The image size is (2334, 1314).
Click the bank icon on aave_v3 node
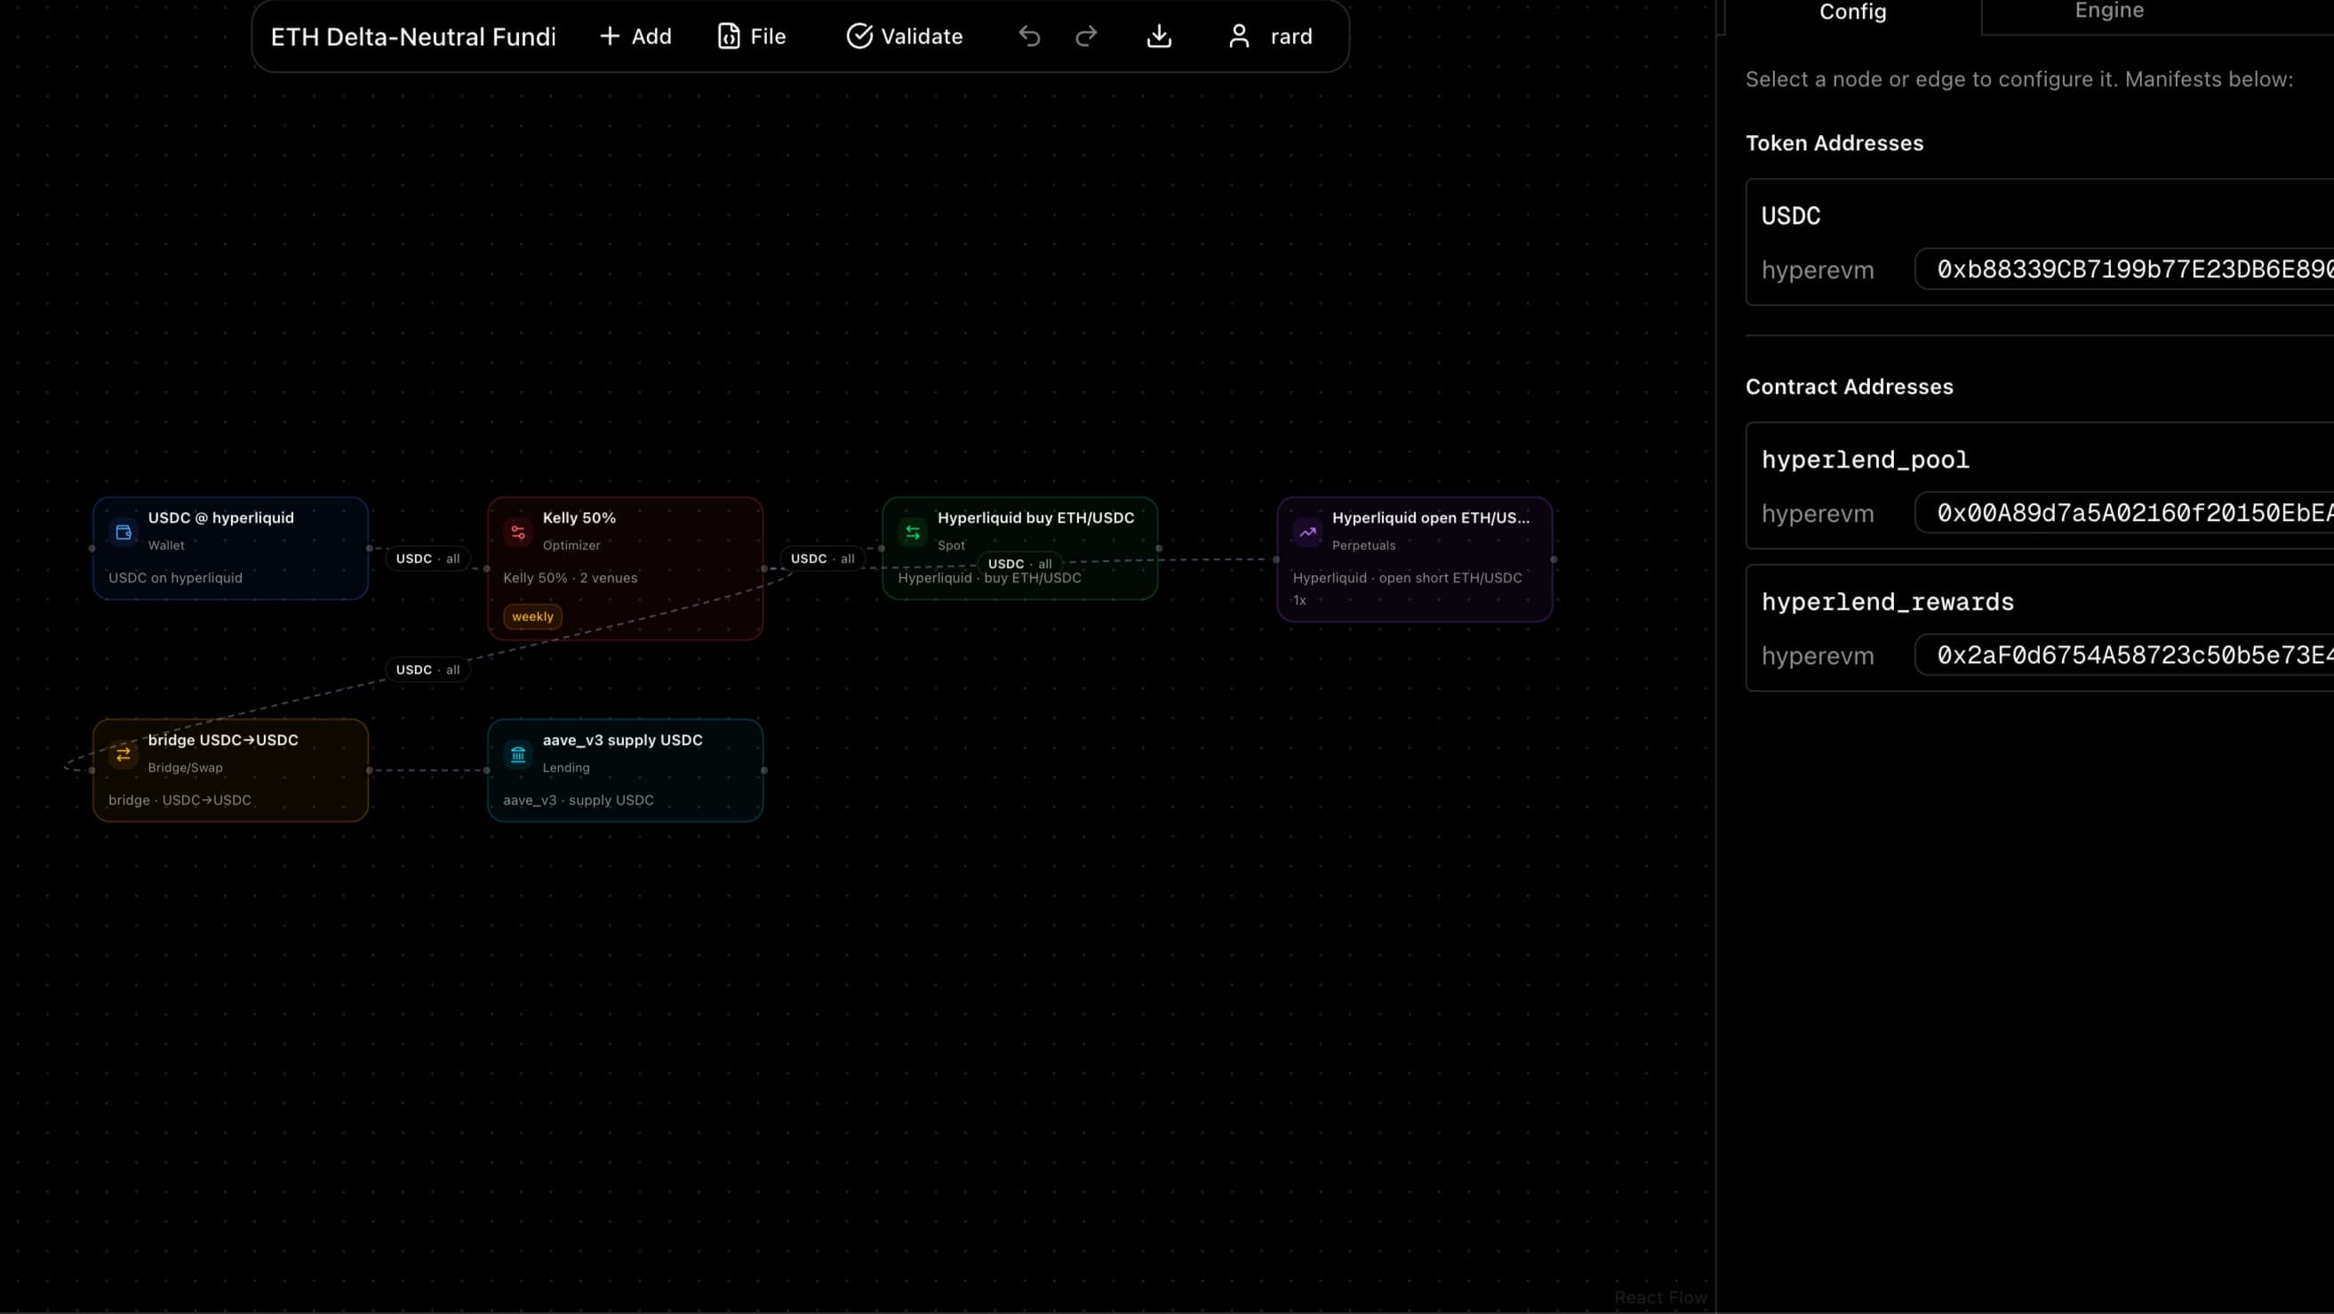click(x=518, y=754)
